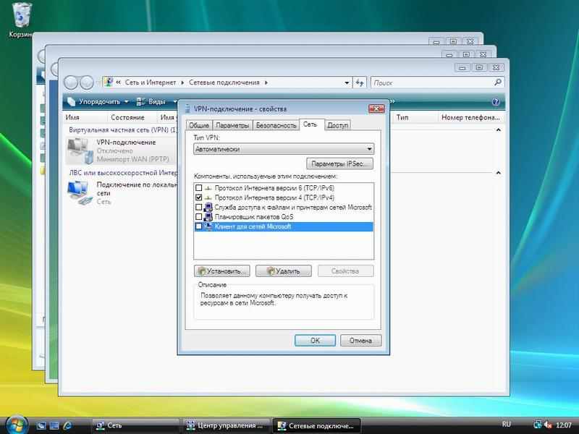The height and width of the screenshot is (434, 579).
Task: Sort by the Номер телефона column header
Action: pyautogui.click(x=470, y=117)
